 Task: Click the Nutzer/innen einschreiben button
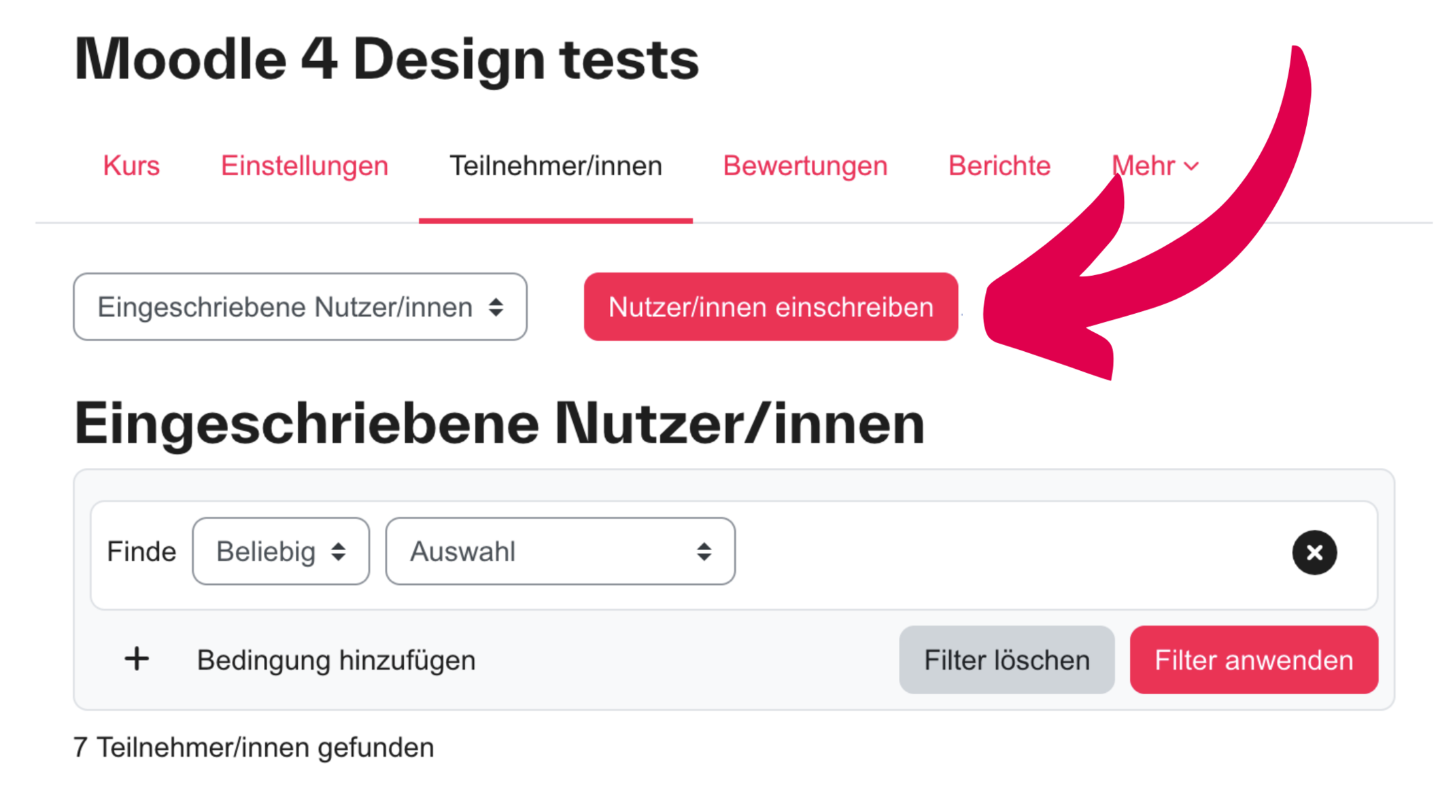[x=771, y=307]
